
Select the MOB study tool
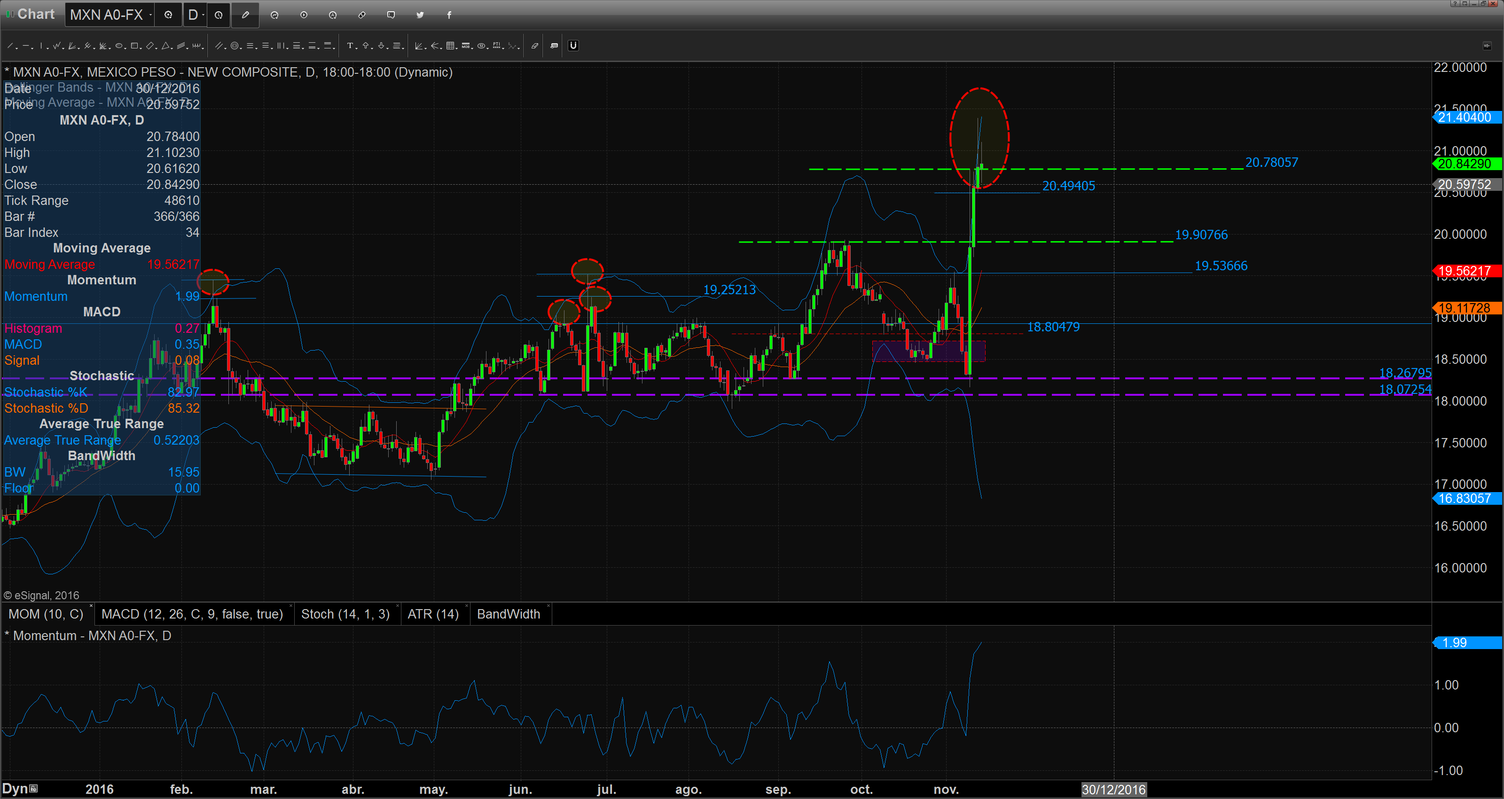[x=466, y=46]
